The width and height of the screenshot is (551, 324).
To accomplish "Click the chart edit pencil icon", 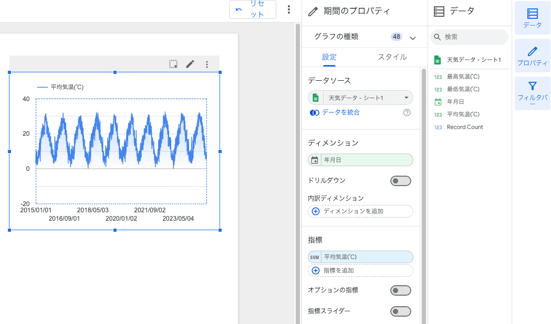I will point(190,64).
